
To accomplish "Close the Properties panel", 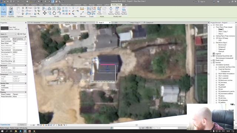I will [x=26, y=23].
